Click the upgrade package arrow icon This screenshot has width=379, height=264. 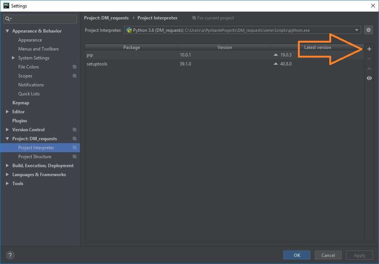[x=369, y=68]
